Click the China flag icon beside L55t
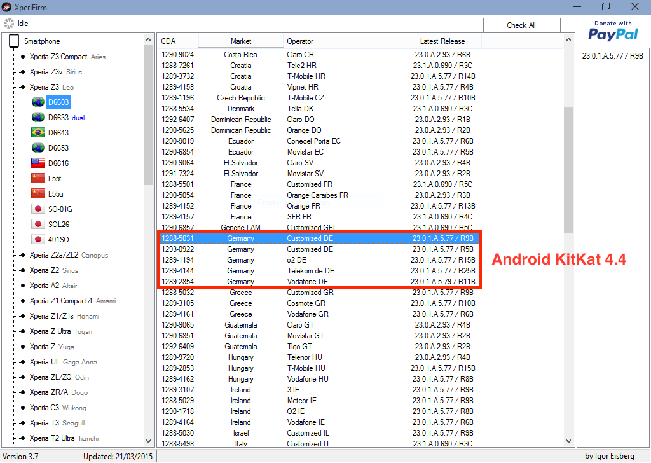Image resolution: width=651 pixels, height=463 pixels. point(38,179)
